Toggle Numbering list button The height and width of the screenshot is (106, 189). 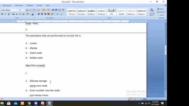click(x=43, y=10)
